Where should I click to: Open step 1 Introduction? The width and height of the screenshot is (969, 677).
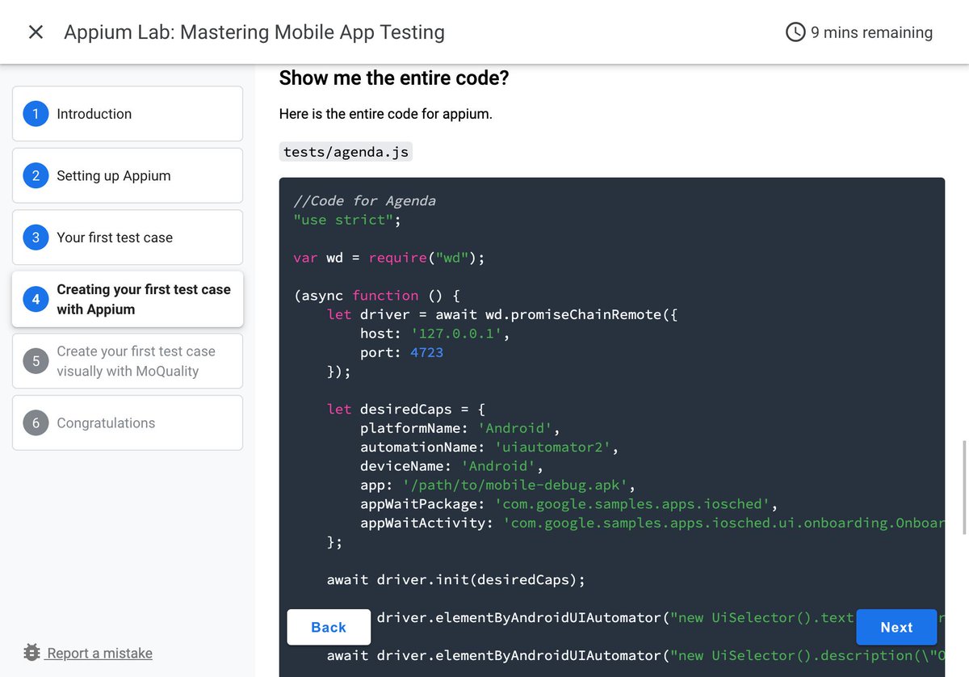[128, 114]
